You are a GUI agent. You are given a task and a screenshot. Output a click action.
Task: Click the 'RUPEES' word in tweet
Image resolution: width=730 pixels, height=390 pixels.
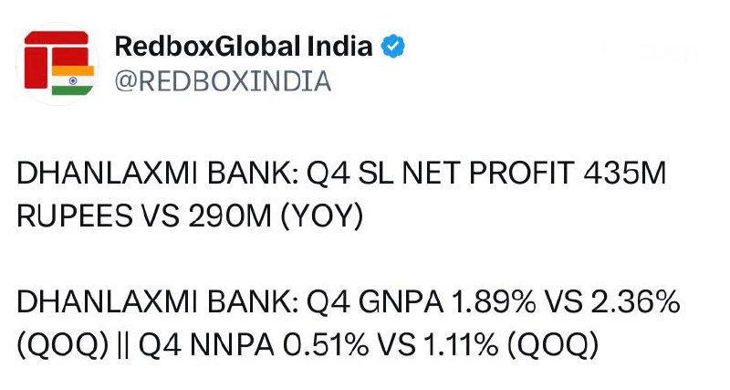(x=75, y=216)
